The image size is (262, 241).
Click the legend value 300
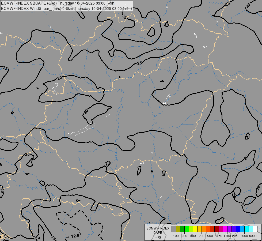coord(184,236)
